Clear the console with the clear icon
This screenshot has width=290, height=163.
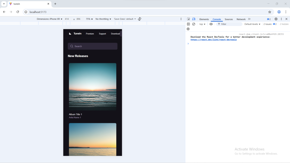click(x=194, y=24)
